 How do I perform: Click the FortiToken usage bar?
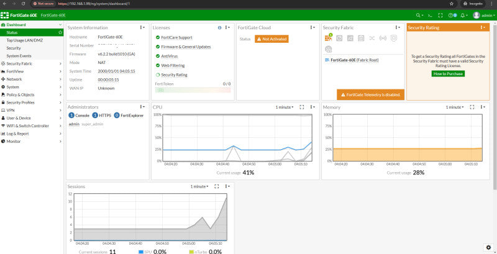pyautogui.click(x=193, y=90)
